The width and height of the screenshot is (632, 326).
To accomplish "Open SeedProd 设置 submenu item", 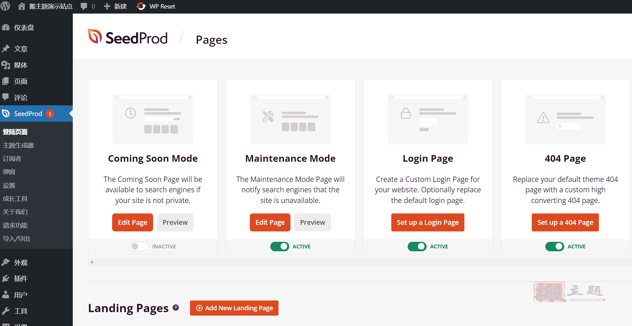I will tap(9, 185).
